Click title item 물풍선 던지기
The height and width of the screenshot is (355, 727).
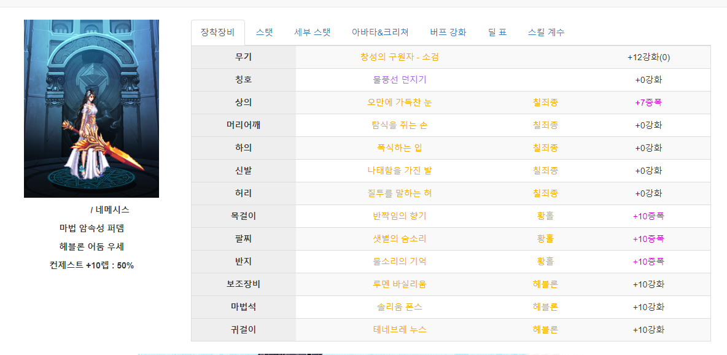click(400, 80)
